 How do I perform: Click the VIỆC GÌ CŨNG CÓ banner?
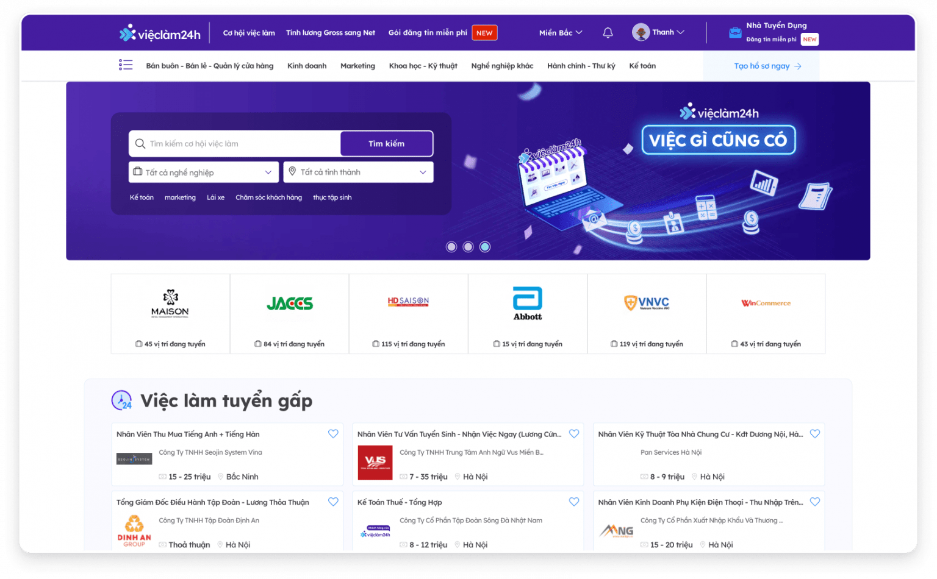(x=719, y=140)
